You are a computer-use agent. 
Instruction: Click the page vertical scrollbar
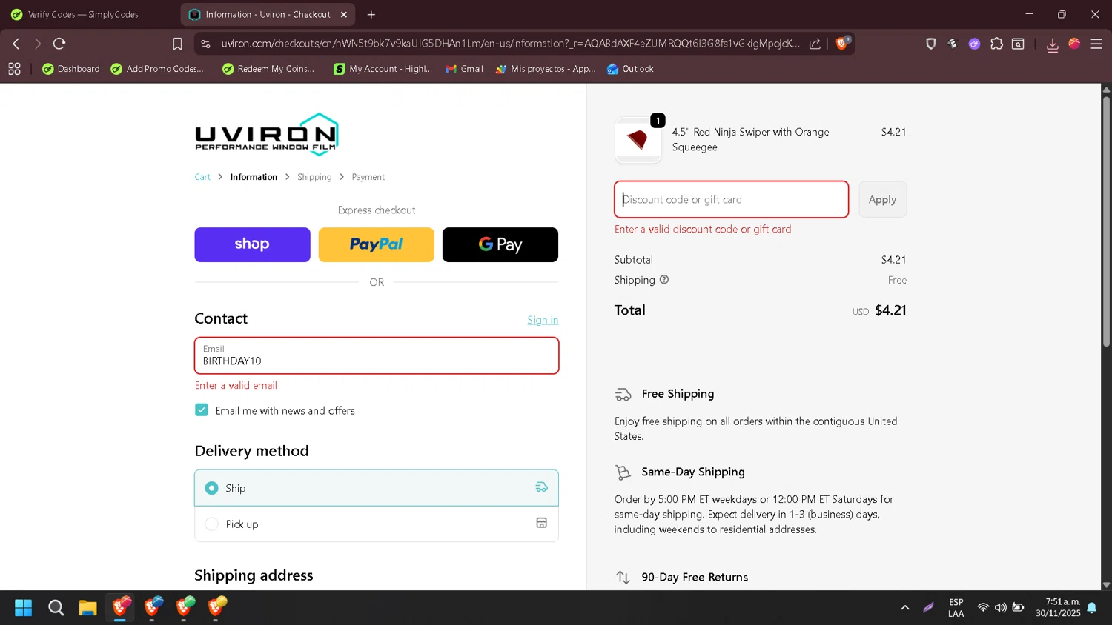(x=1106, y=222)
